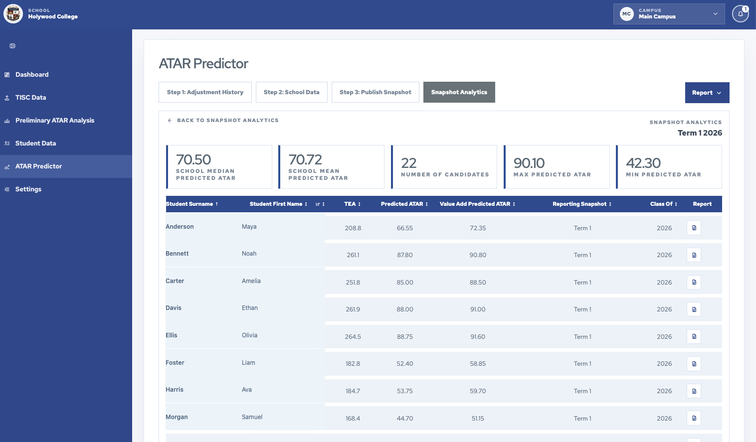Click the Holywood College school crest logo
756x442 pixels.
(x=13, y=14)
